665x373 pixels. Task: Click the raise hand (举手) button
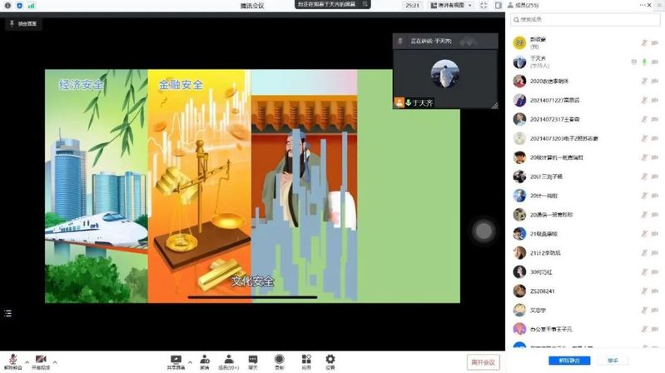click(x=613, y=361)
